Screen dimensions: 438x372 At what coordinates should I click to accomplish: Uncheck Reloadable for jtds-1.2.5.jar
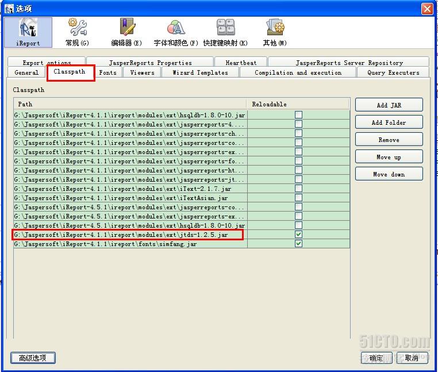(299, 235)
